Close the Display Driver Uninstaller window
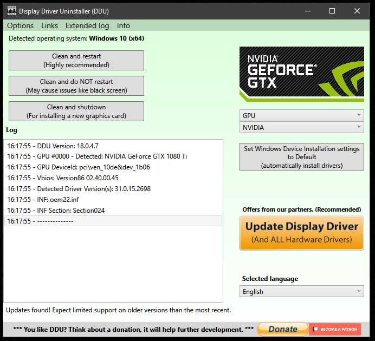This screenshot has height=341, width=375. pos(357,11)
